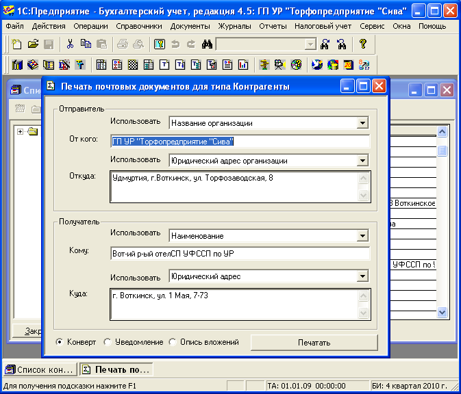Open the Справочники menu

click(139, 27)
